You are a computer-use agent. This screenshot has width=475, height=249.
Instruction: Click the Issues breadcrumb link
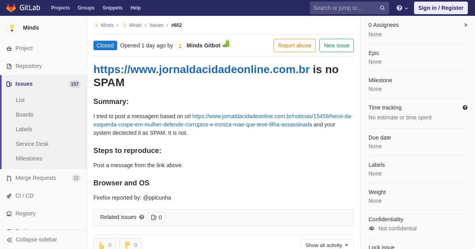156,25
